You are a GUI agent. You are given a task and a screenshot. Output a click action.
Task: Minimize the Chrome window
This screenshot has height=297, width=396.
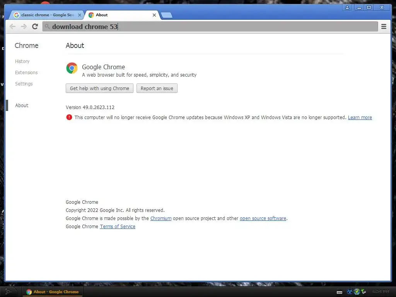359,8
